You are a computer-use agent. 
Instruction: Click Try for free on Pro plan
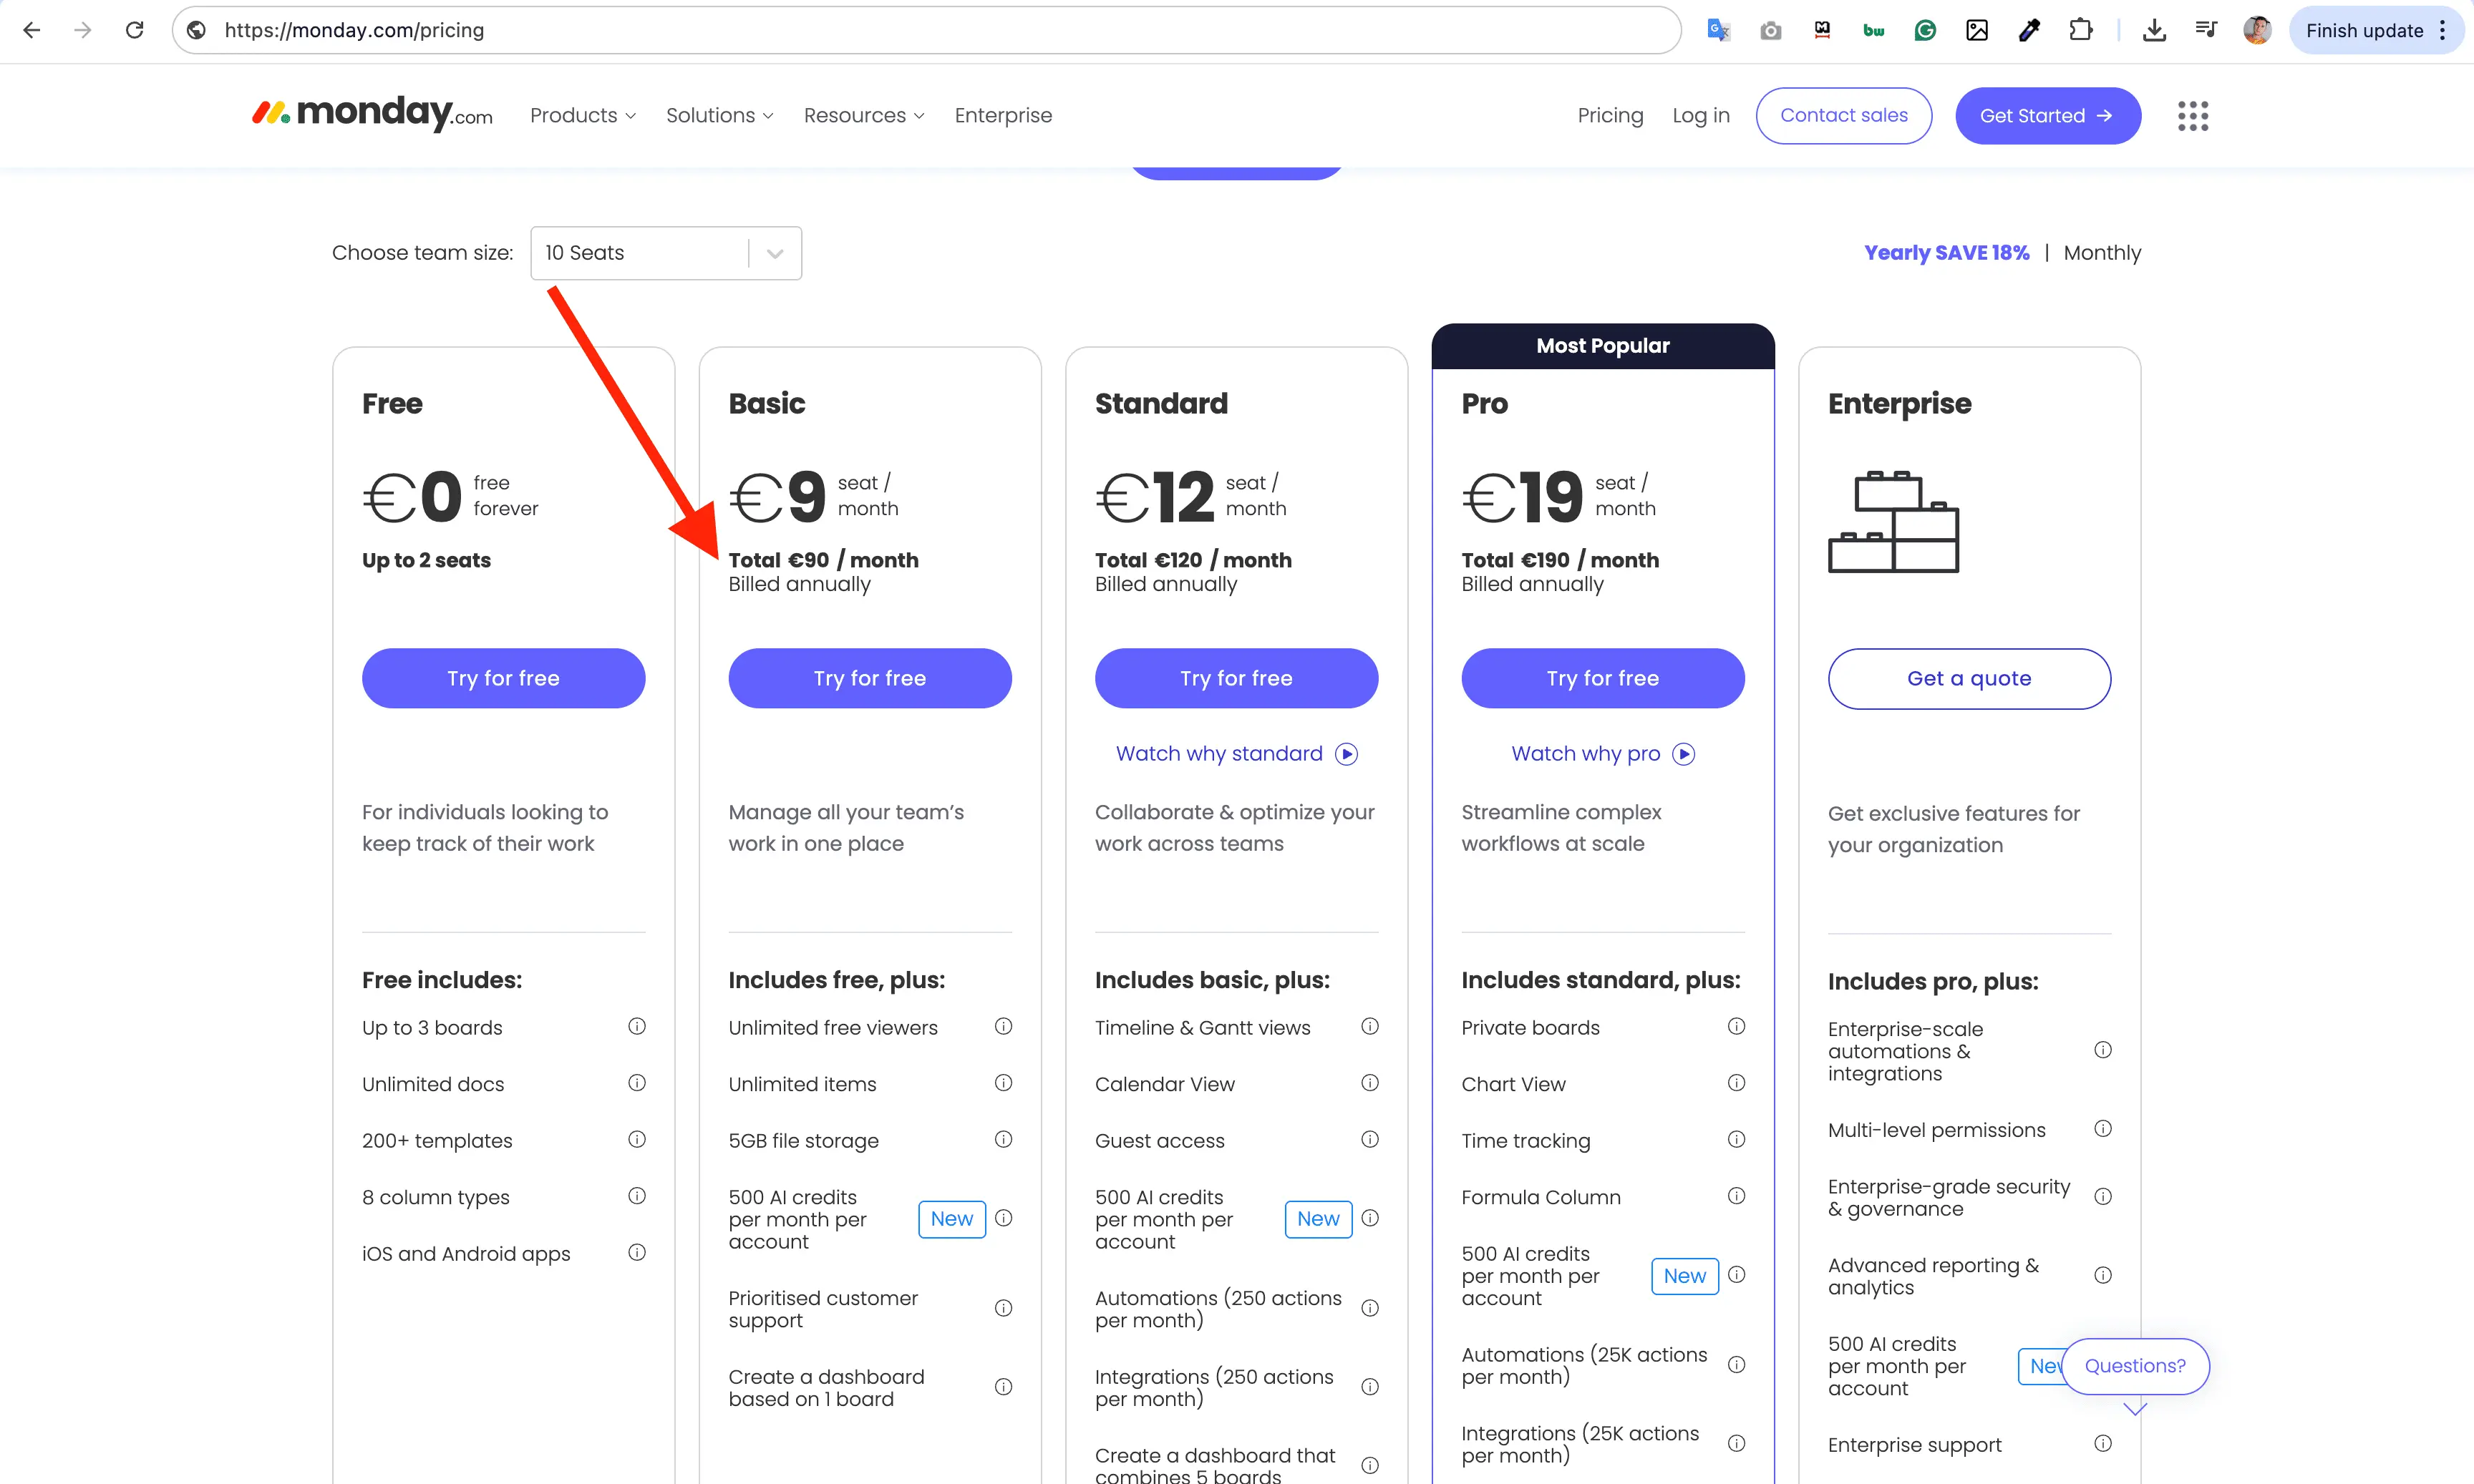(1603, 678)
